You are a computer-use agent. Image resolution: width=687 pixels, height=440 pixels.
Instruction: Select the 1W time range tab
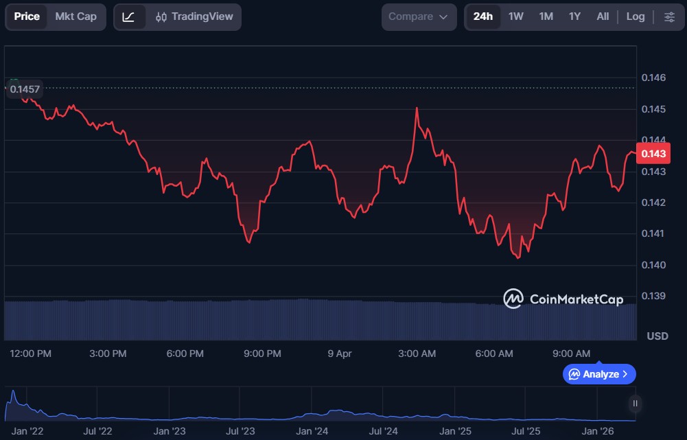point(516,16)
